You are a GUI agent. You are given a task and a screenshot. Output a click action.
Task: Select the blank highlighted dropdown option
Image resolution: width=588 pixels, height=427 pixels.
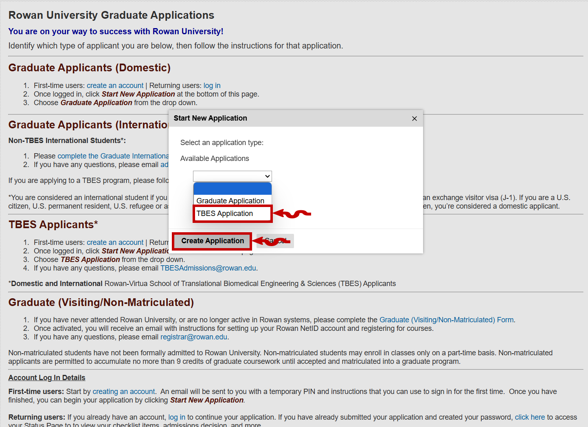pyautogui.click(x=233, y=188)
